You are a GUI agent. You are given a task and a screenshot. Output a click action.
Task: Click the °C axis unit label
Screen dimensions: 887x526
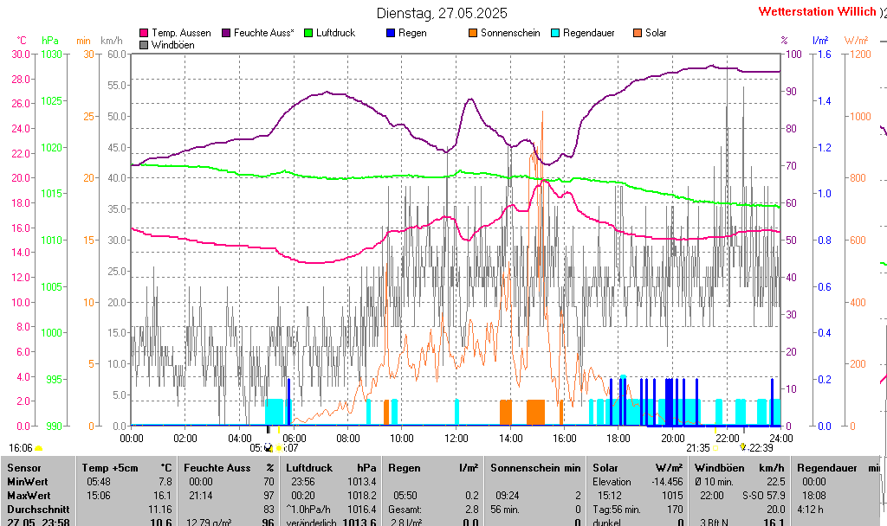coord(22,41)
